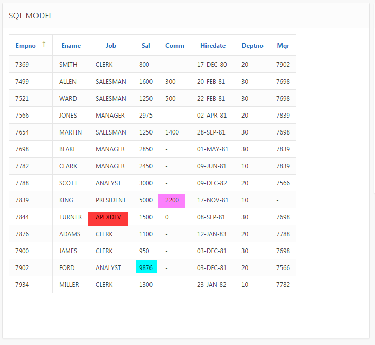The height and width of the screenshot is (345, 375).
Task: Sort by the Comm column header
Action: (x=175, y=46)
